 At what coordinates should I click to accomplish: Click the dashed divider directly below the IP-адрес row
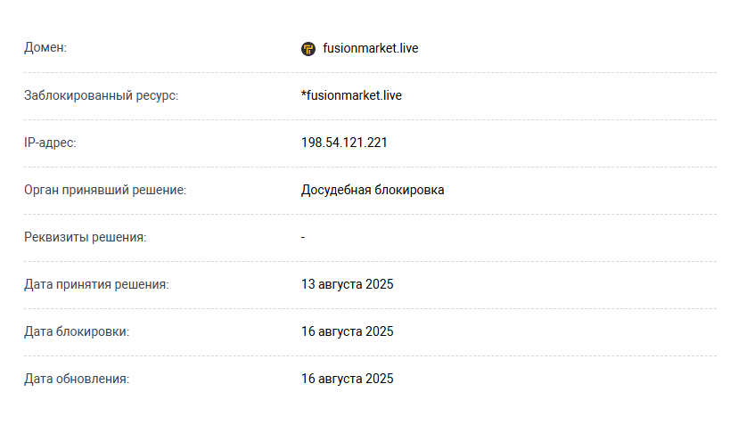click(x=369, y=167)
